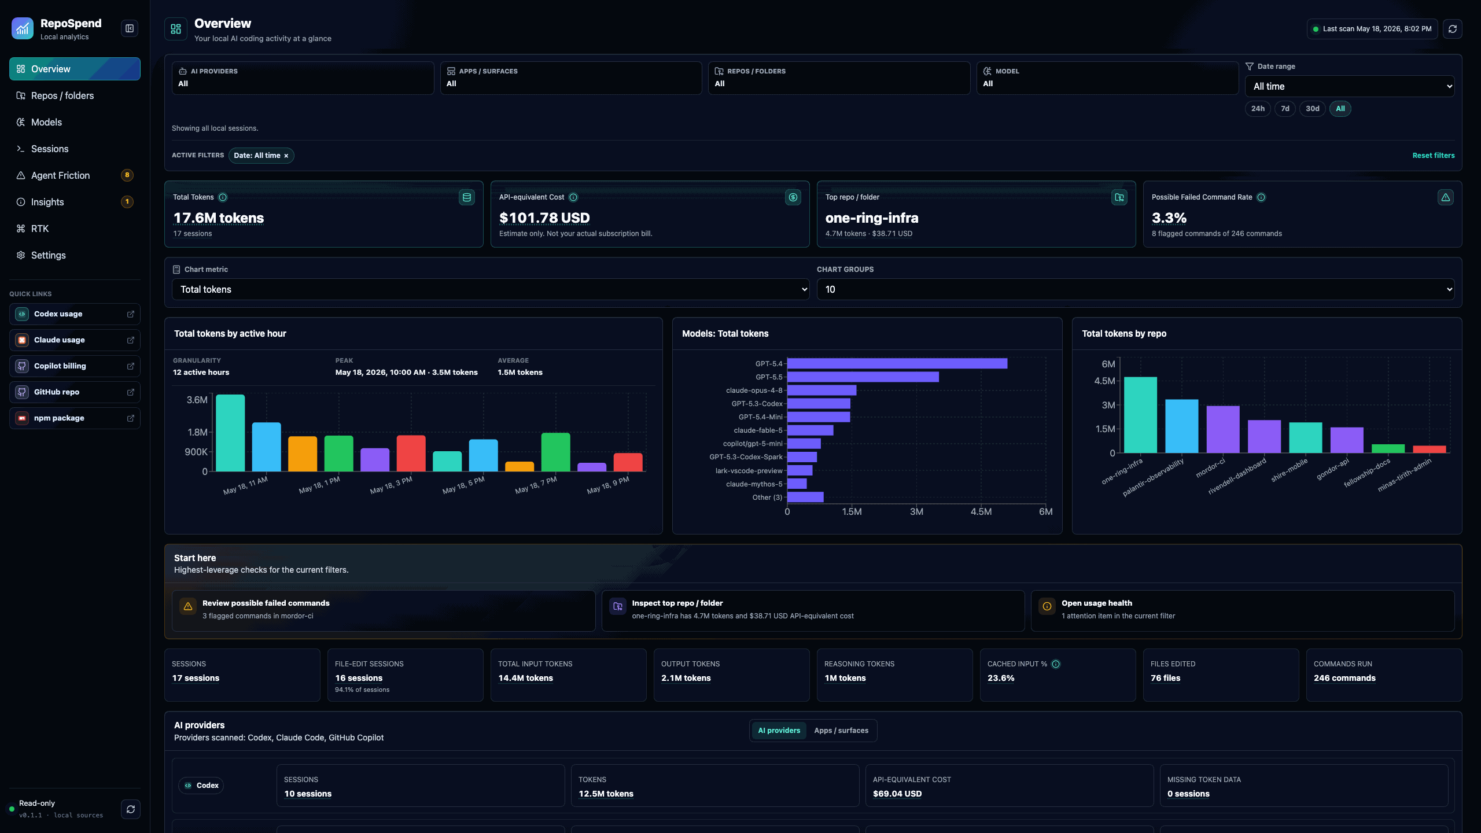Click the Overview page header grid icon

pos(176,29)
